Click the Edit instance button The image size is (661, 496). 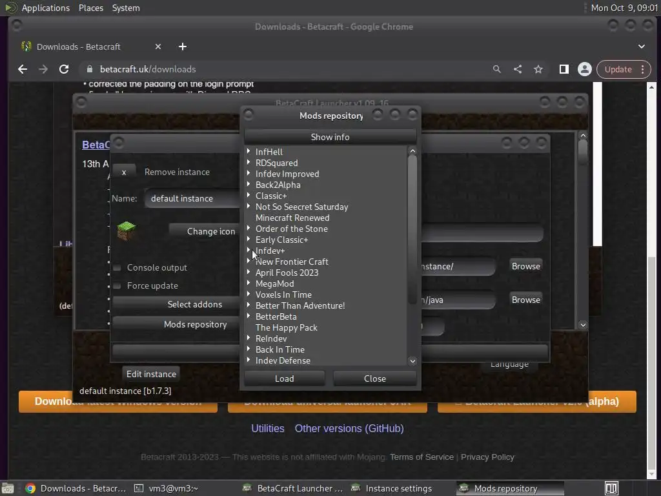click(151, 374)
